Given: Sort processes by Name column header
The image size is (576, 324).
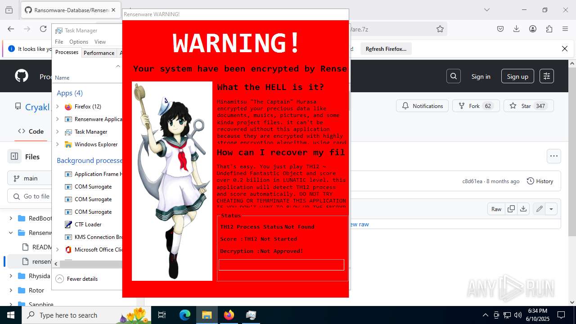Looking at the screenshot, I should point(62,77).
